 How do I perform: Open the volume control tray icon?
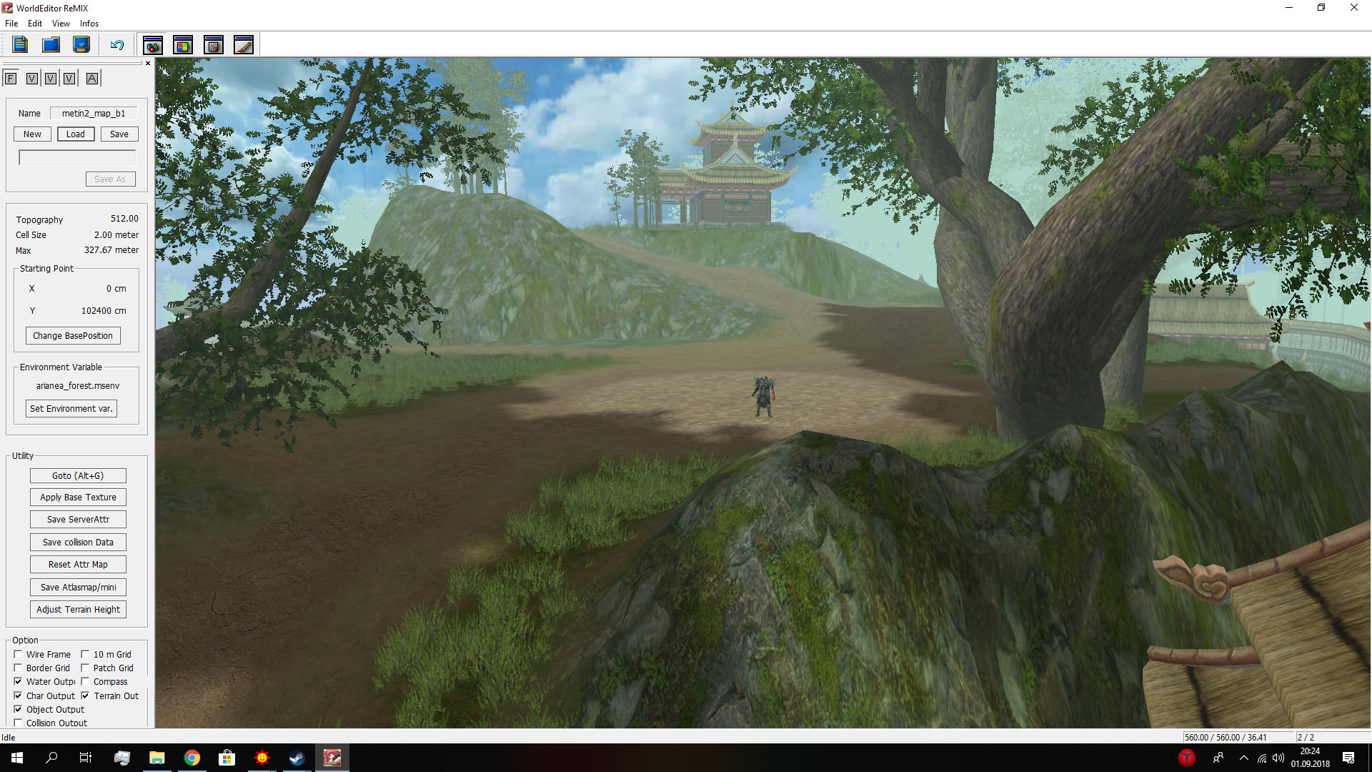(1278, 758)
